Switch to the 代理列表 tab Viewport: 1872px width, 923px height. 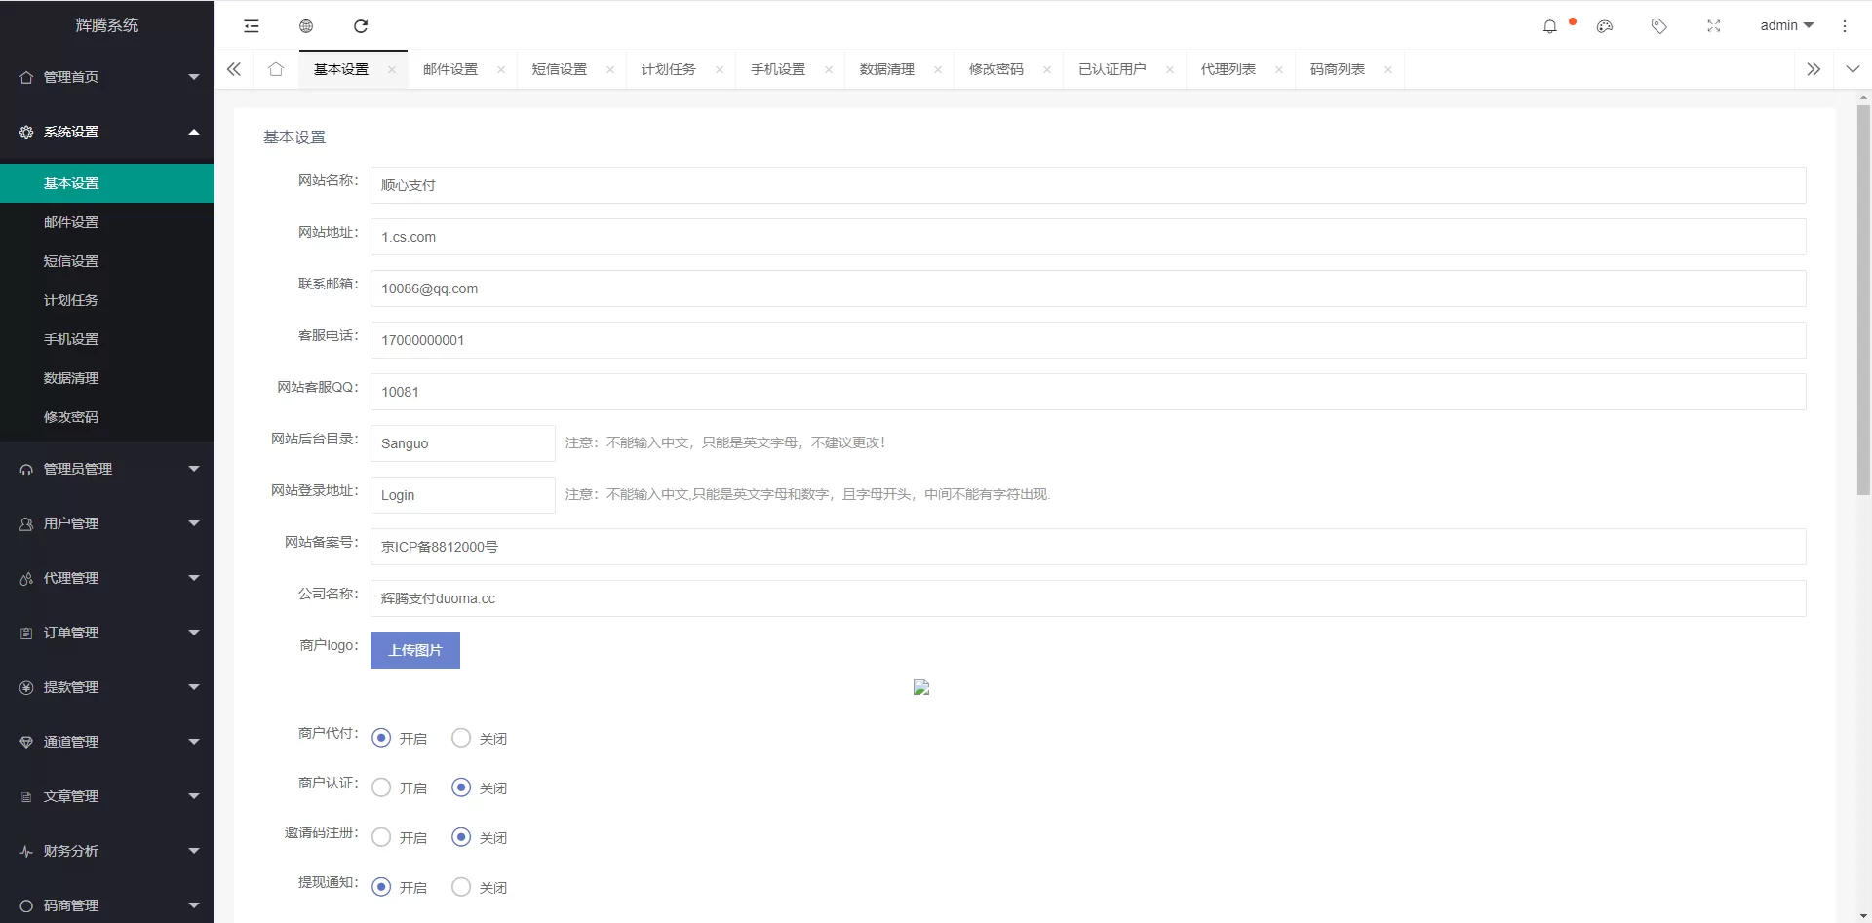[x=1228, y=69]
